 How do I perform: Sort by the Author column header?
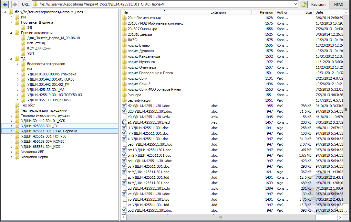click(x=283, y=12)
